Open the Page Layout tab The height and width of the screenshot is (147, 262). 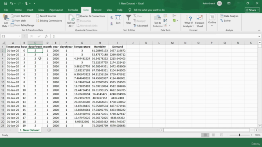tap(56, 10)
